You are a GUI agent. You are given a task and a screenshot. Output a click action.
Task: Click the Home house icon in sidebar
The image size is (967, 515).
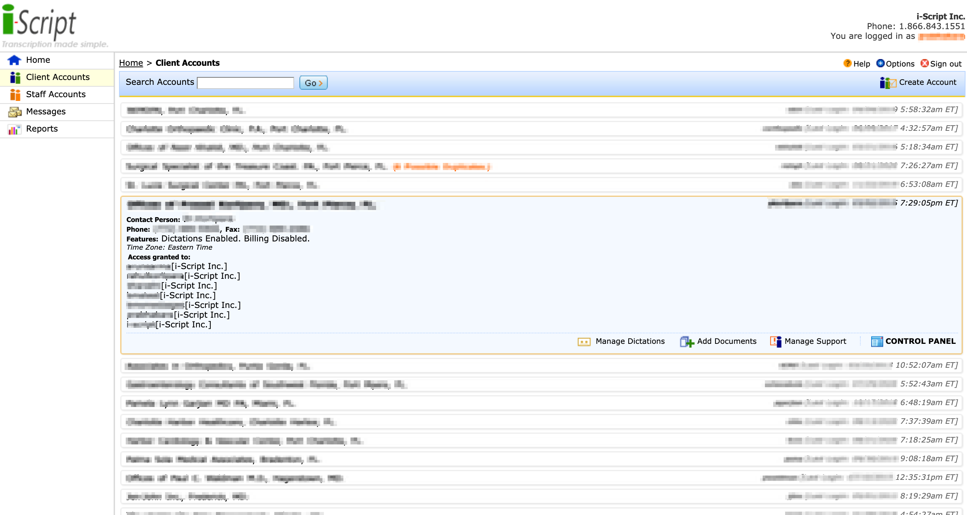pos(14,59)
